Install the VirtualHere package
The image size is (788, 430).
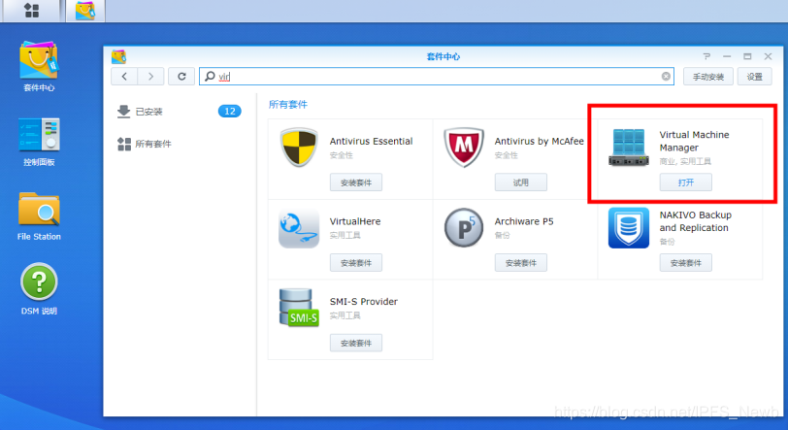(x=356, y=263)
